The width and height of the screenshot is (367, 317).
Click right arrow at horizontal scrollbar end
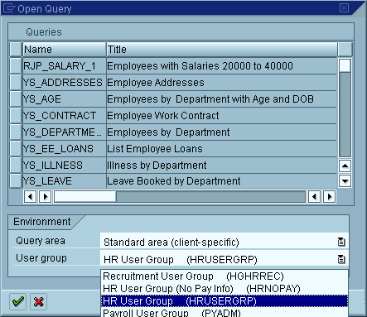coord(329,197)
